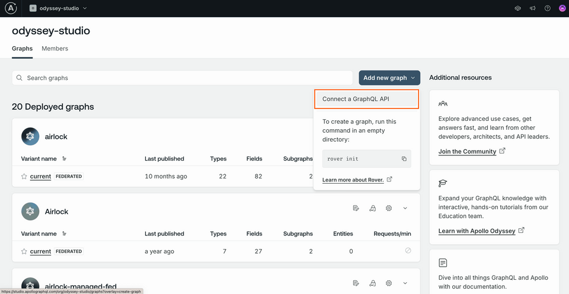Image resolution: width=569 pixels, height=294 pixels.
Task: Collapse the Add new graph dropdown
Action: 389,78
